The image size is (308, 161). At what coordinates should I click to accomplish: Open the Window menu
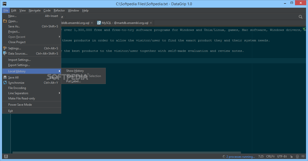pos(73,10)
